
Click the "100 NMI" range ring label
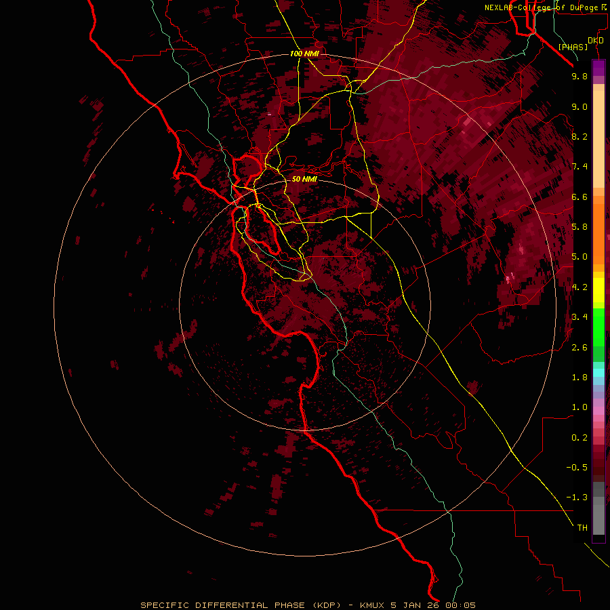click(304, 54)
